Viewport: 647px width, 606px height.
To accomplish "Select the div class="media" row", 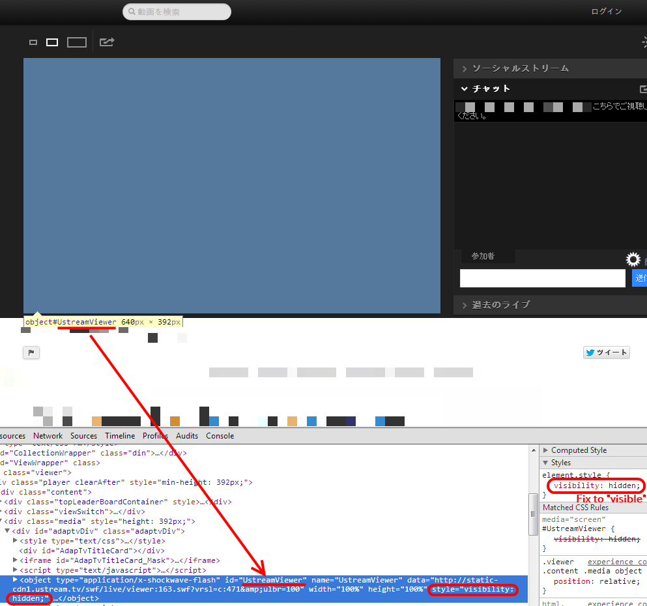I will [x=100, y=521].
